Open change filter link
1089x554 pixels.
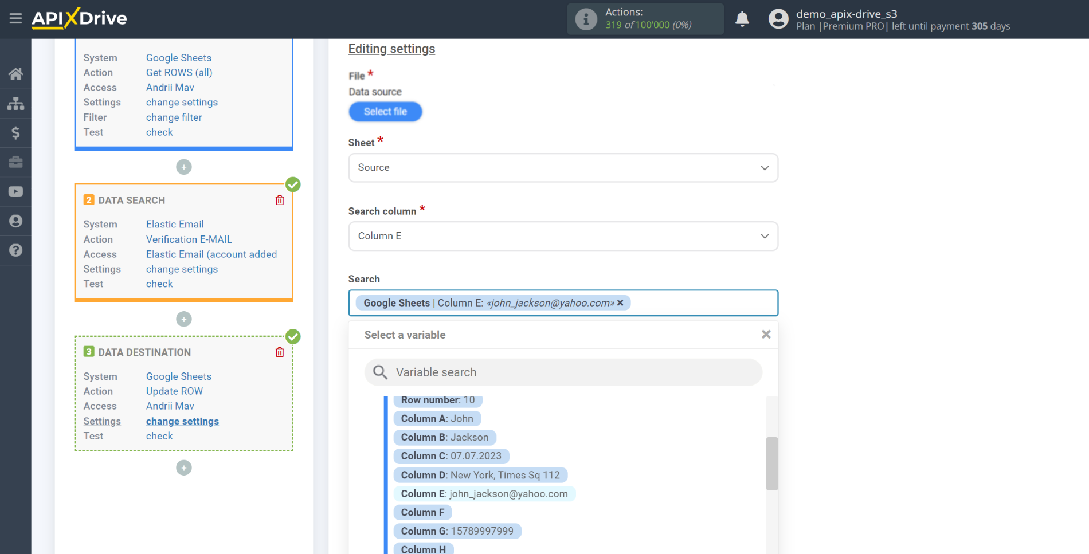click(x=174, y=117)
